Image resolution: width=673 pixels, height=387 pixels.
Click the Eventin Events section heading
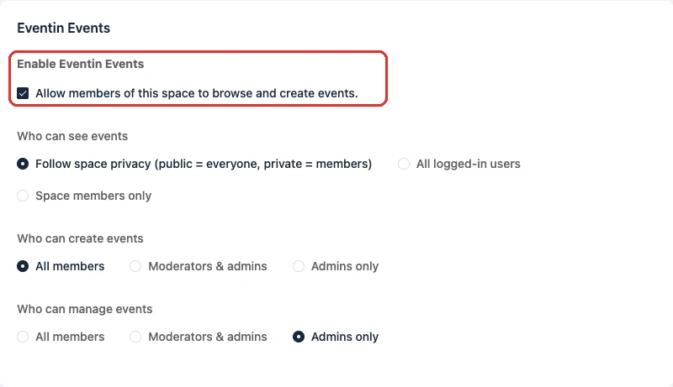pyautogui.click(x=64, y=29)
